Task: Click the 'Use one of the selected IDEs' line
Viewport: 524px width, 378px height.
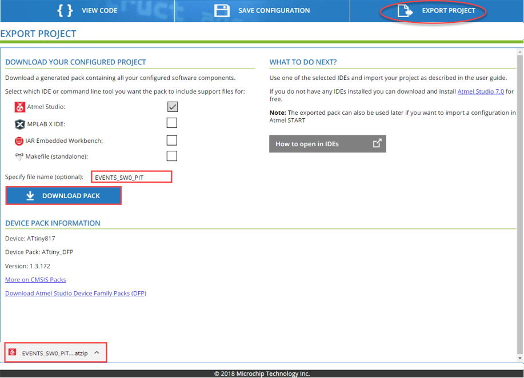Action: click(x=389, y=78)
